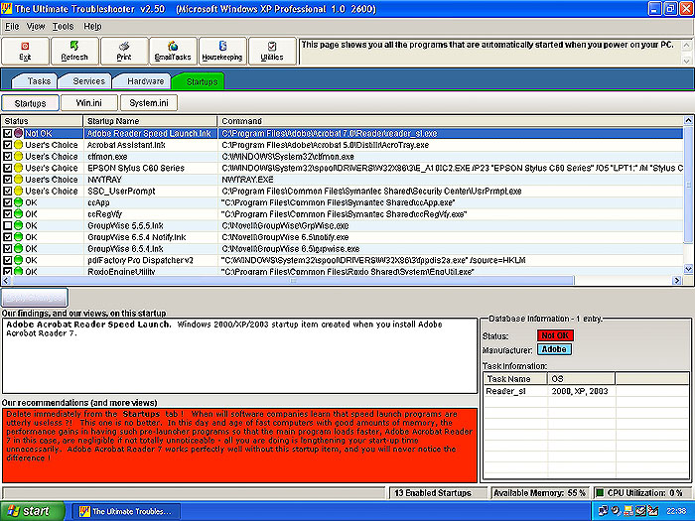
Task: Select the green Startups tab
Action: [201, 81]
